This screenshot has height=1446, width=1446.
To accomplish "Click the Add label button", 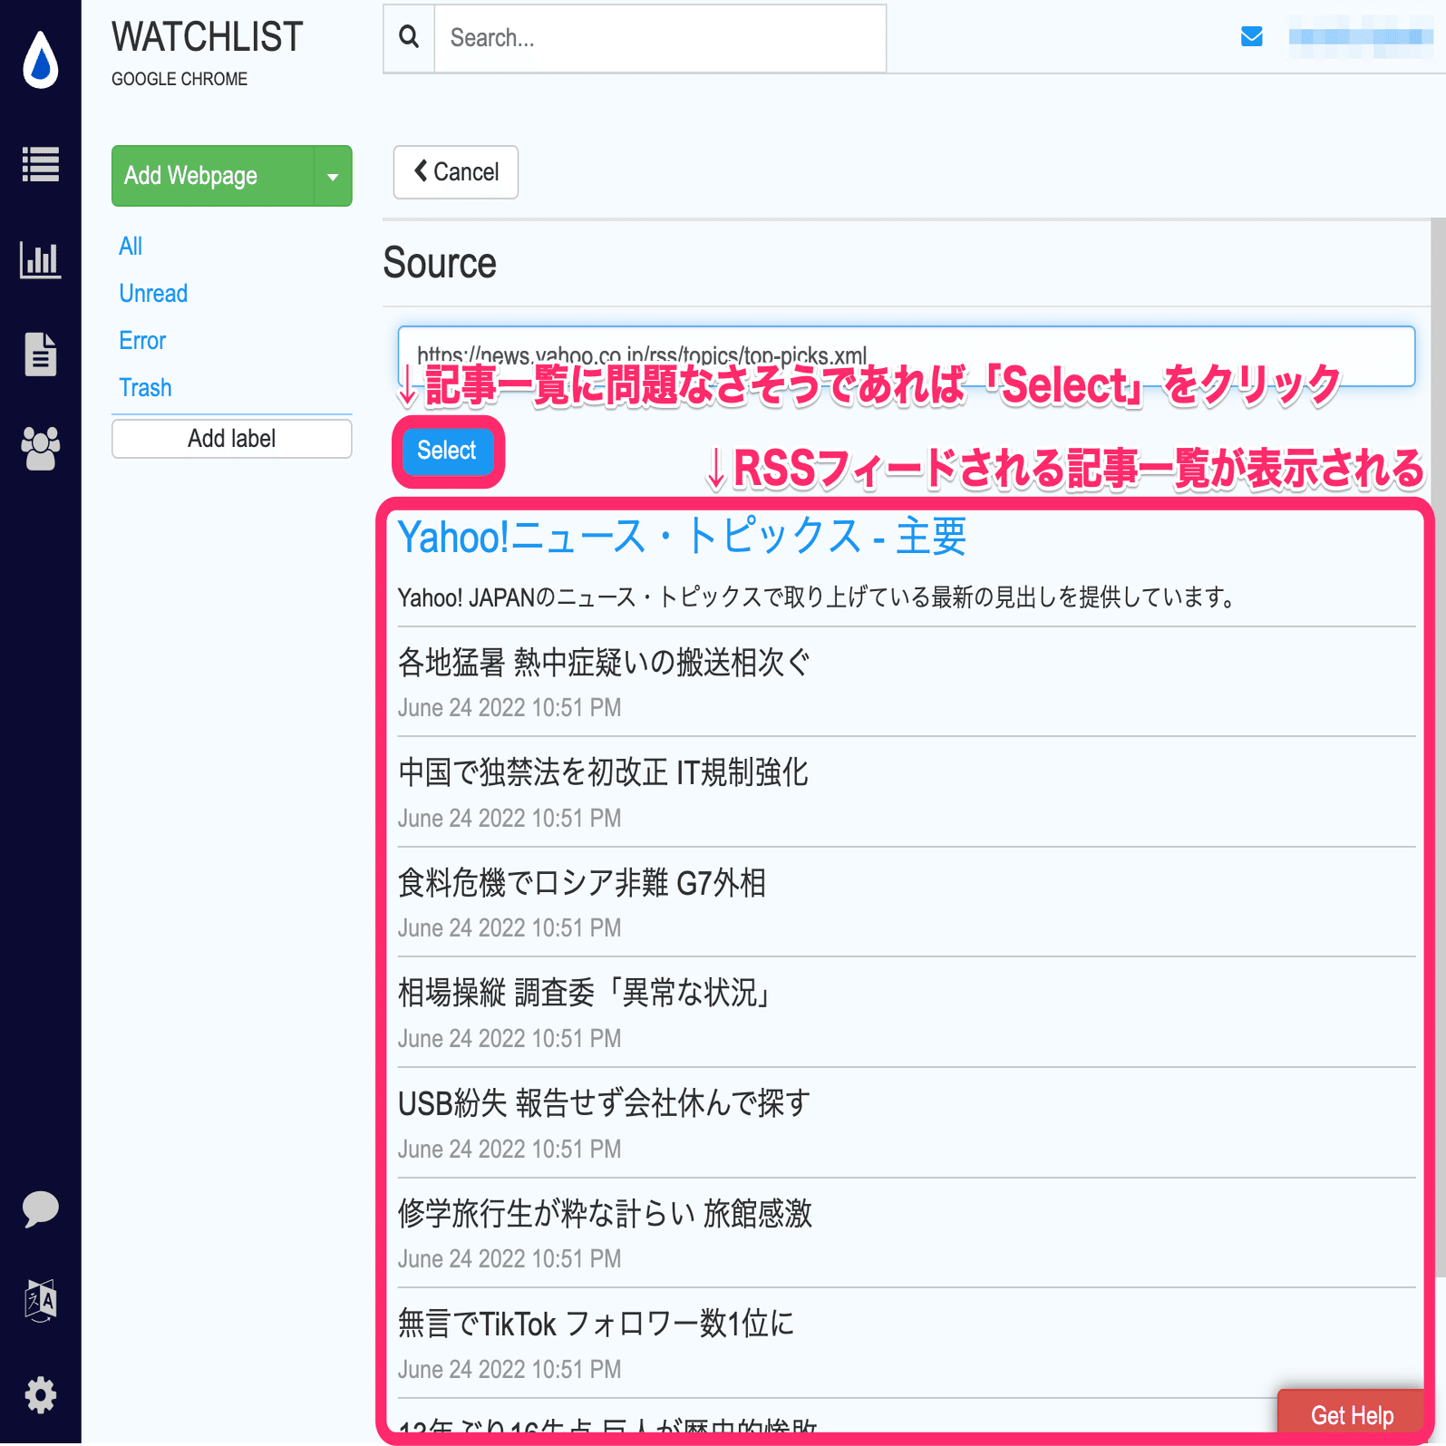I will point(232,439).
